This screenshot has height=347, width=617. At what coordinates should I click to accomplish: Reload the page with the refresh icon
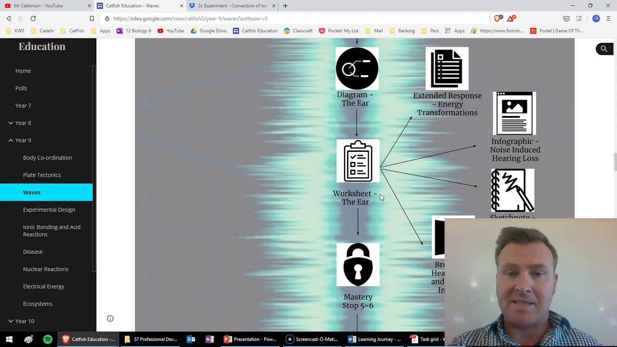tap(33, 18)
